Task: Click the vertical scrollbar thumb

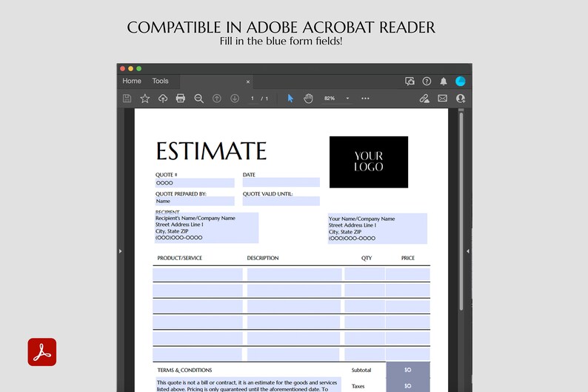Action: [x=461, y=210]
